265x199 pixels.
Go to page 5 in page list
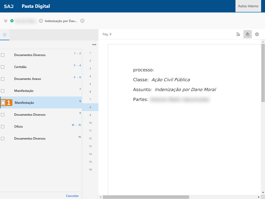click(90, 84)
